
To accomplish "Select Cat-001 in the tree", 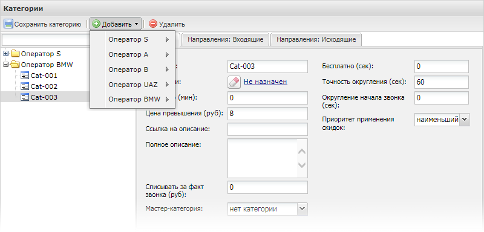I will coord(44,76).
